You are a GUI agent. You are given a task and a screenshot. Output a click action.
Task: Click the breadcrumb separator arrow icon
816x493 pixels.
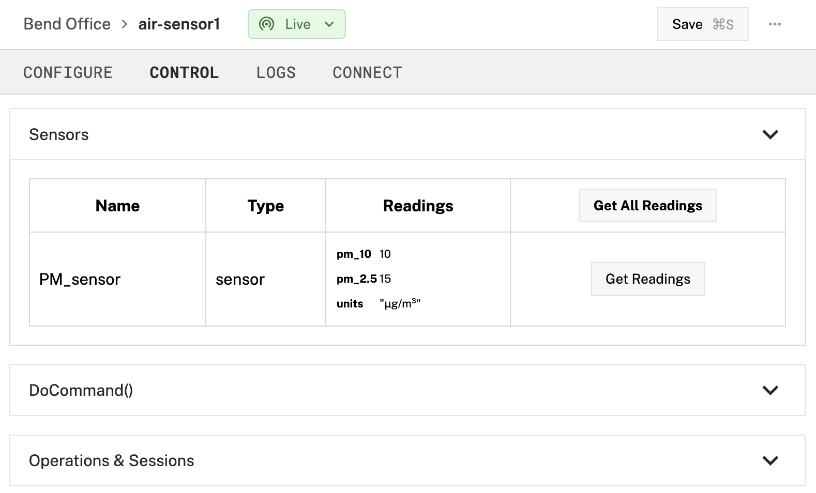point(125,24)
